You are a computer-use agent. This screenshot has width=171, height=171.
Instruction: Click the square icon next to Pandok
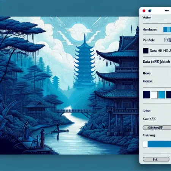166,40
